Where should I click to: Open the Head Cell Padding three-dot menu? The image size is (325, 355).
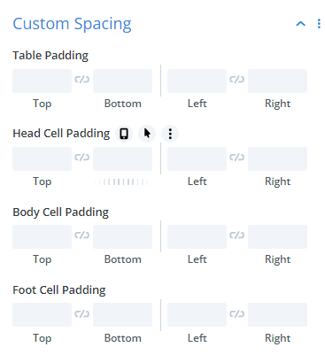(170, 134)
